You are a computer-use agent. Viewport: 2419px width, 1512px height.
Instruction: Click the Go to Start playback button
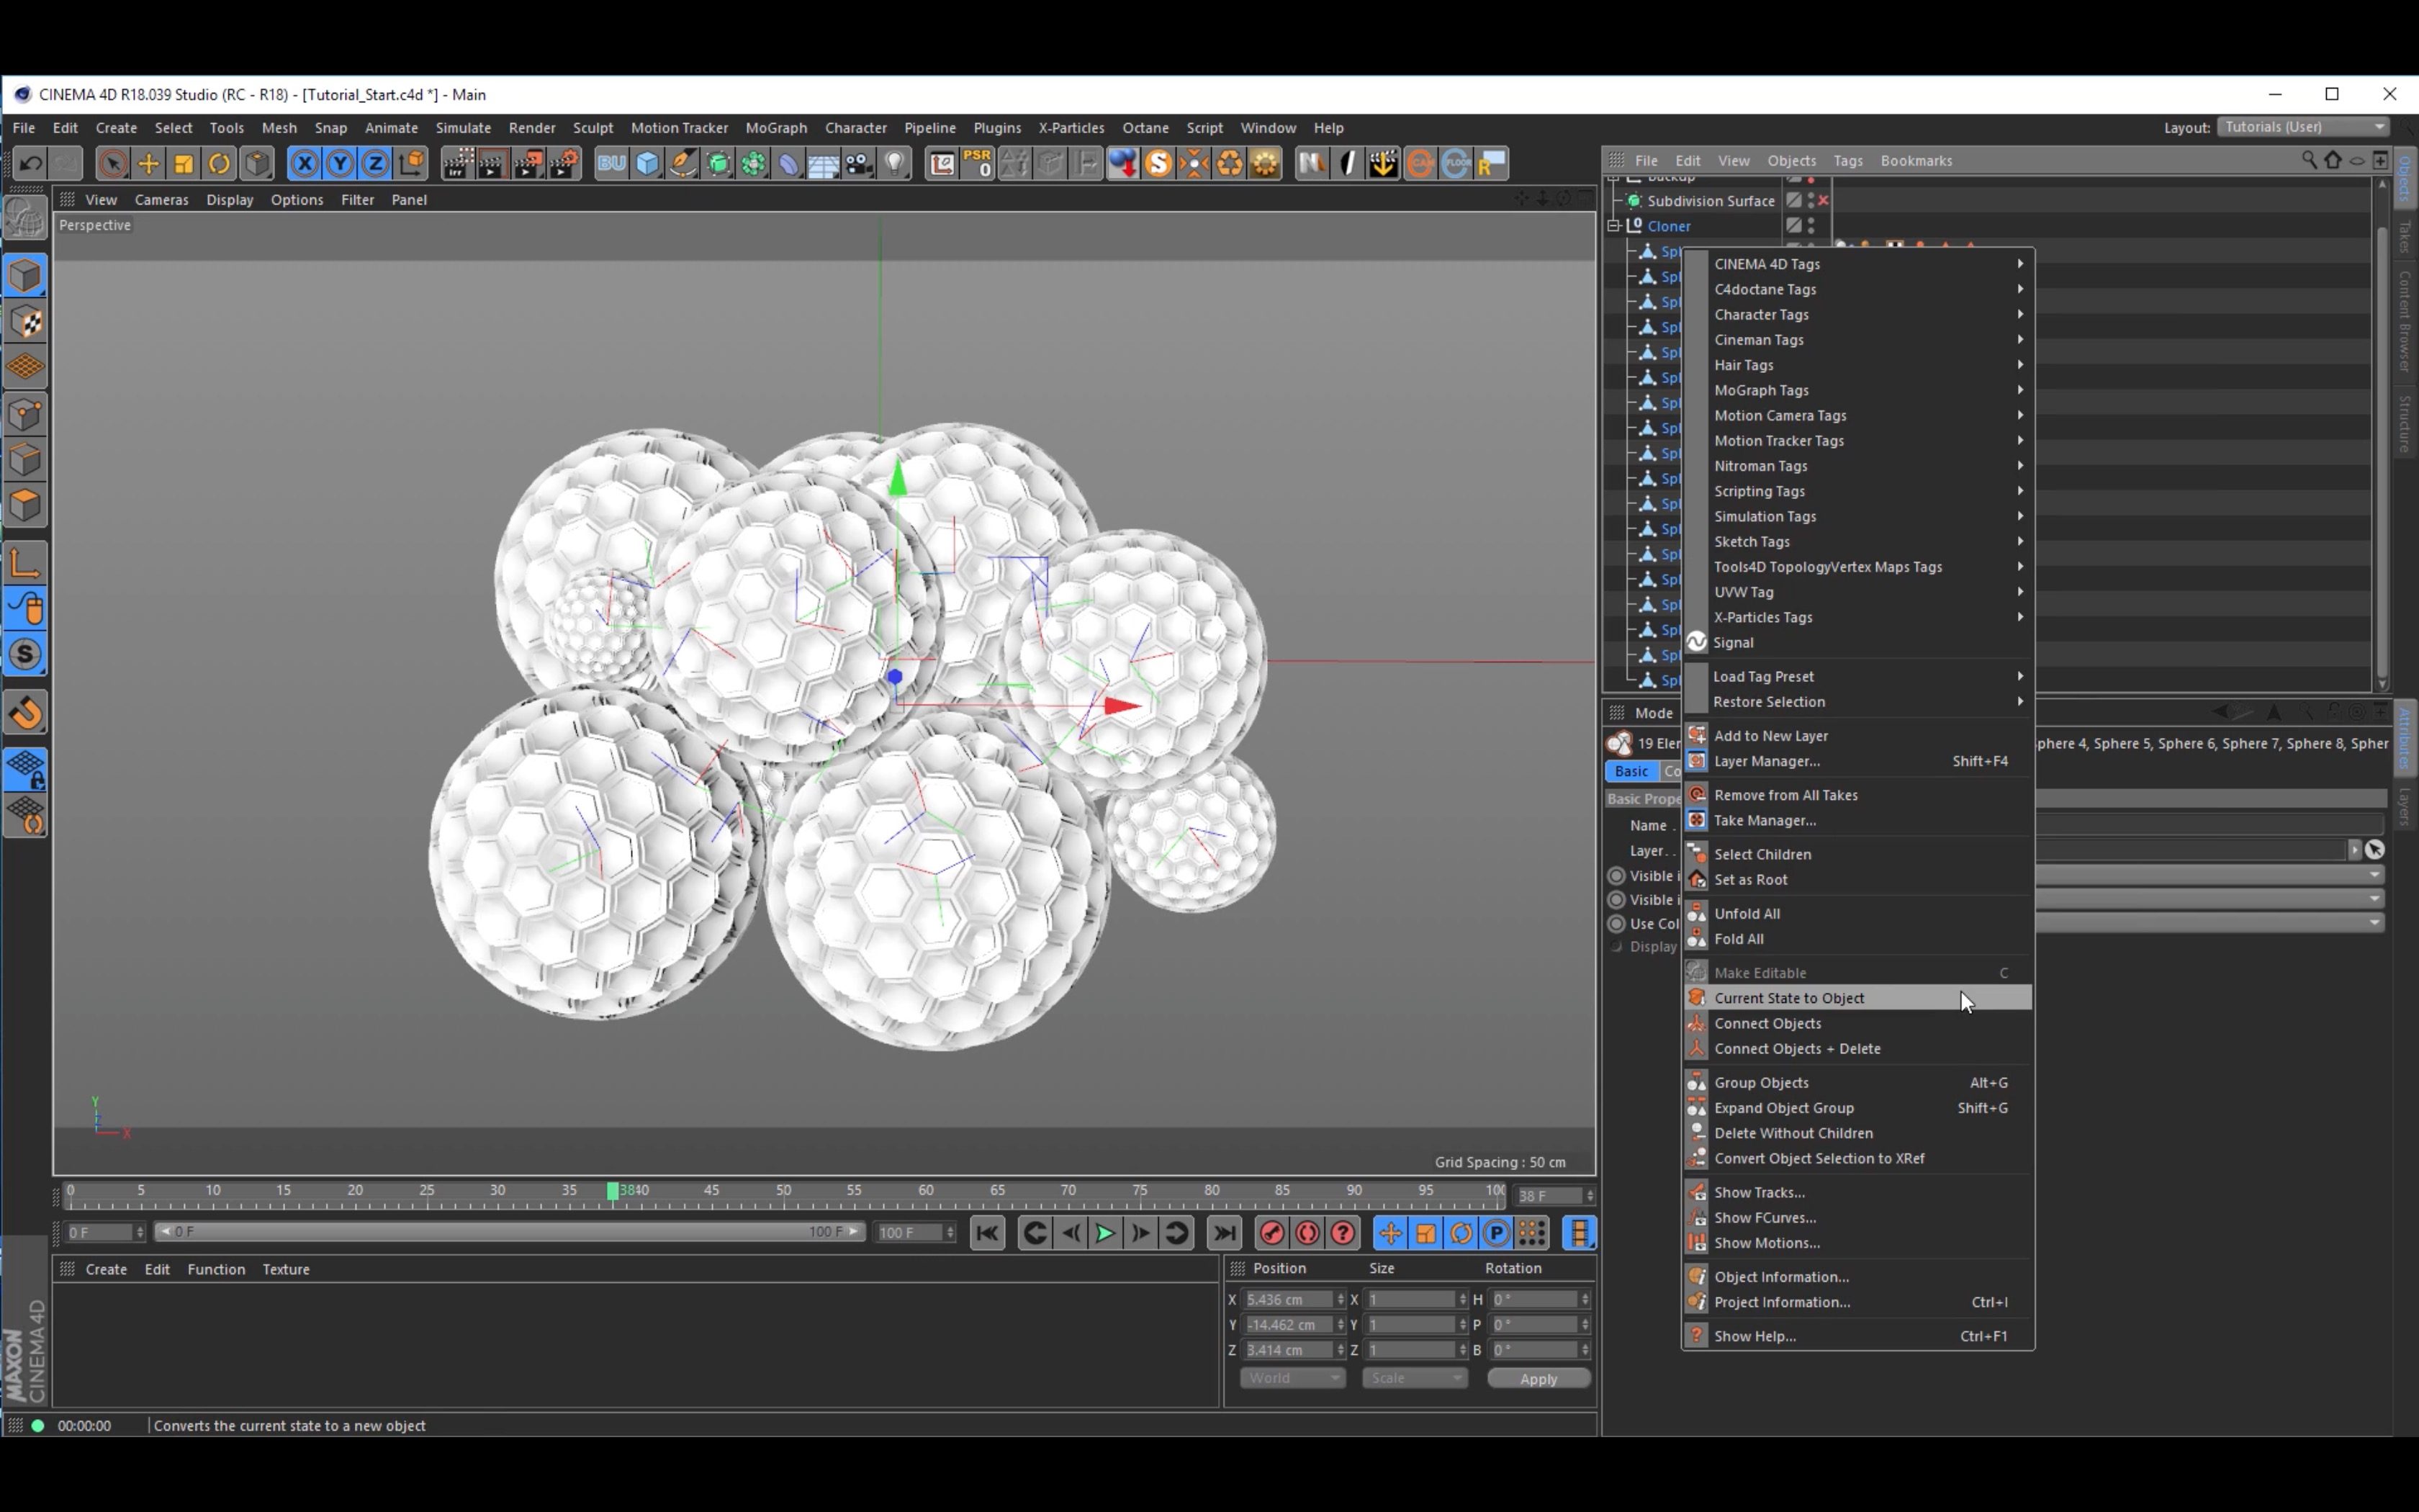coord(988,1233)
